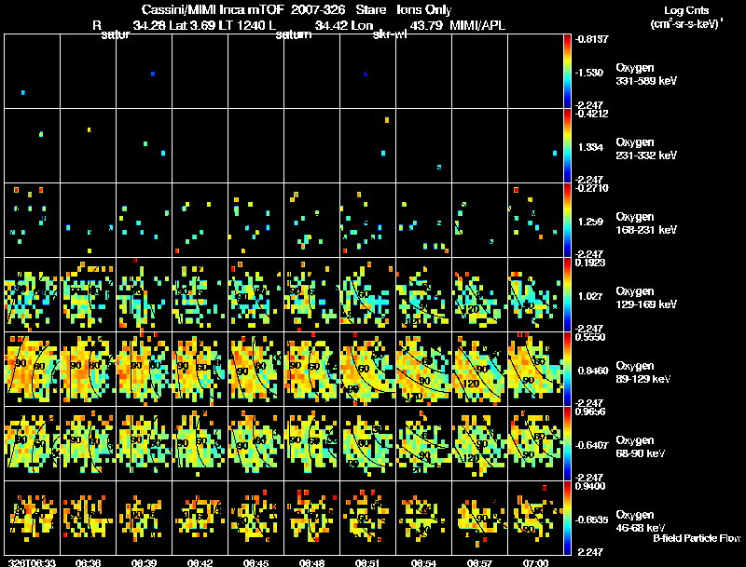Click the '07:00' time label

535,562
